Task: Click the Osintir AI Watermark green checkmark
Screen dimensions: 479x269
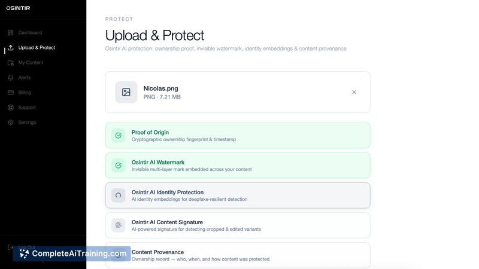Action: [118, 166]
